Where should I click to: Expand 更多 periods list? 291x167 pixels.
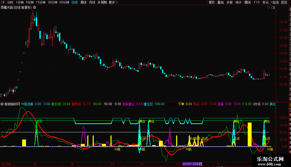(113, 3)
